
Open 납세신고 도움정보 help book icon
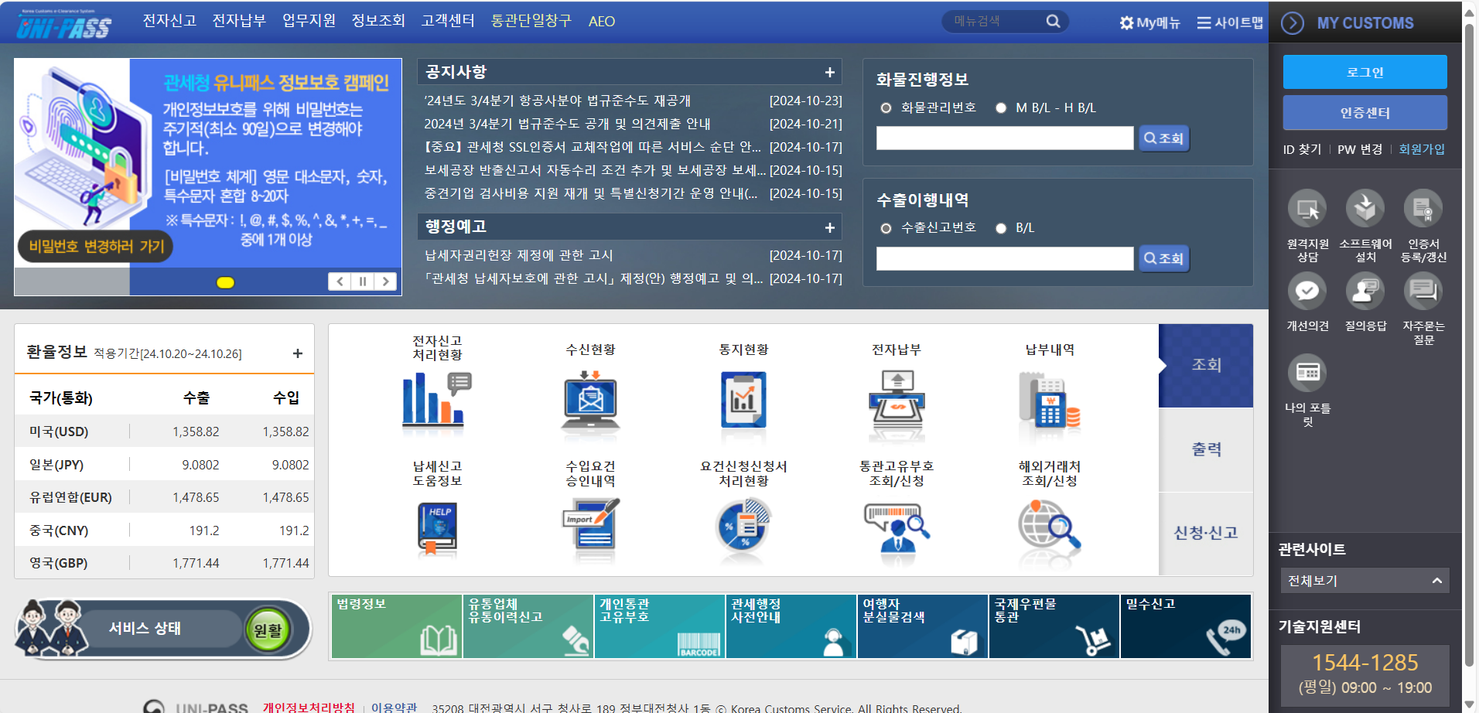tap(437, 528)
